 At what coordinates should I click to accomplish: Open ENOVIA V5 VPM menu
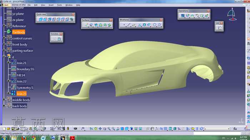(19, 5)
